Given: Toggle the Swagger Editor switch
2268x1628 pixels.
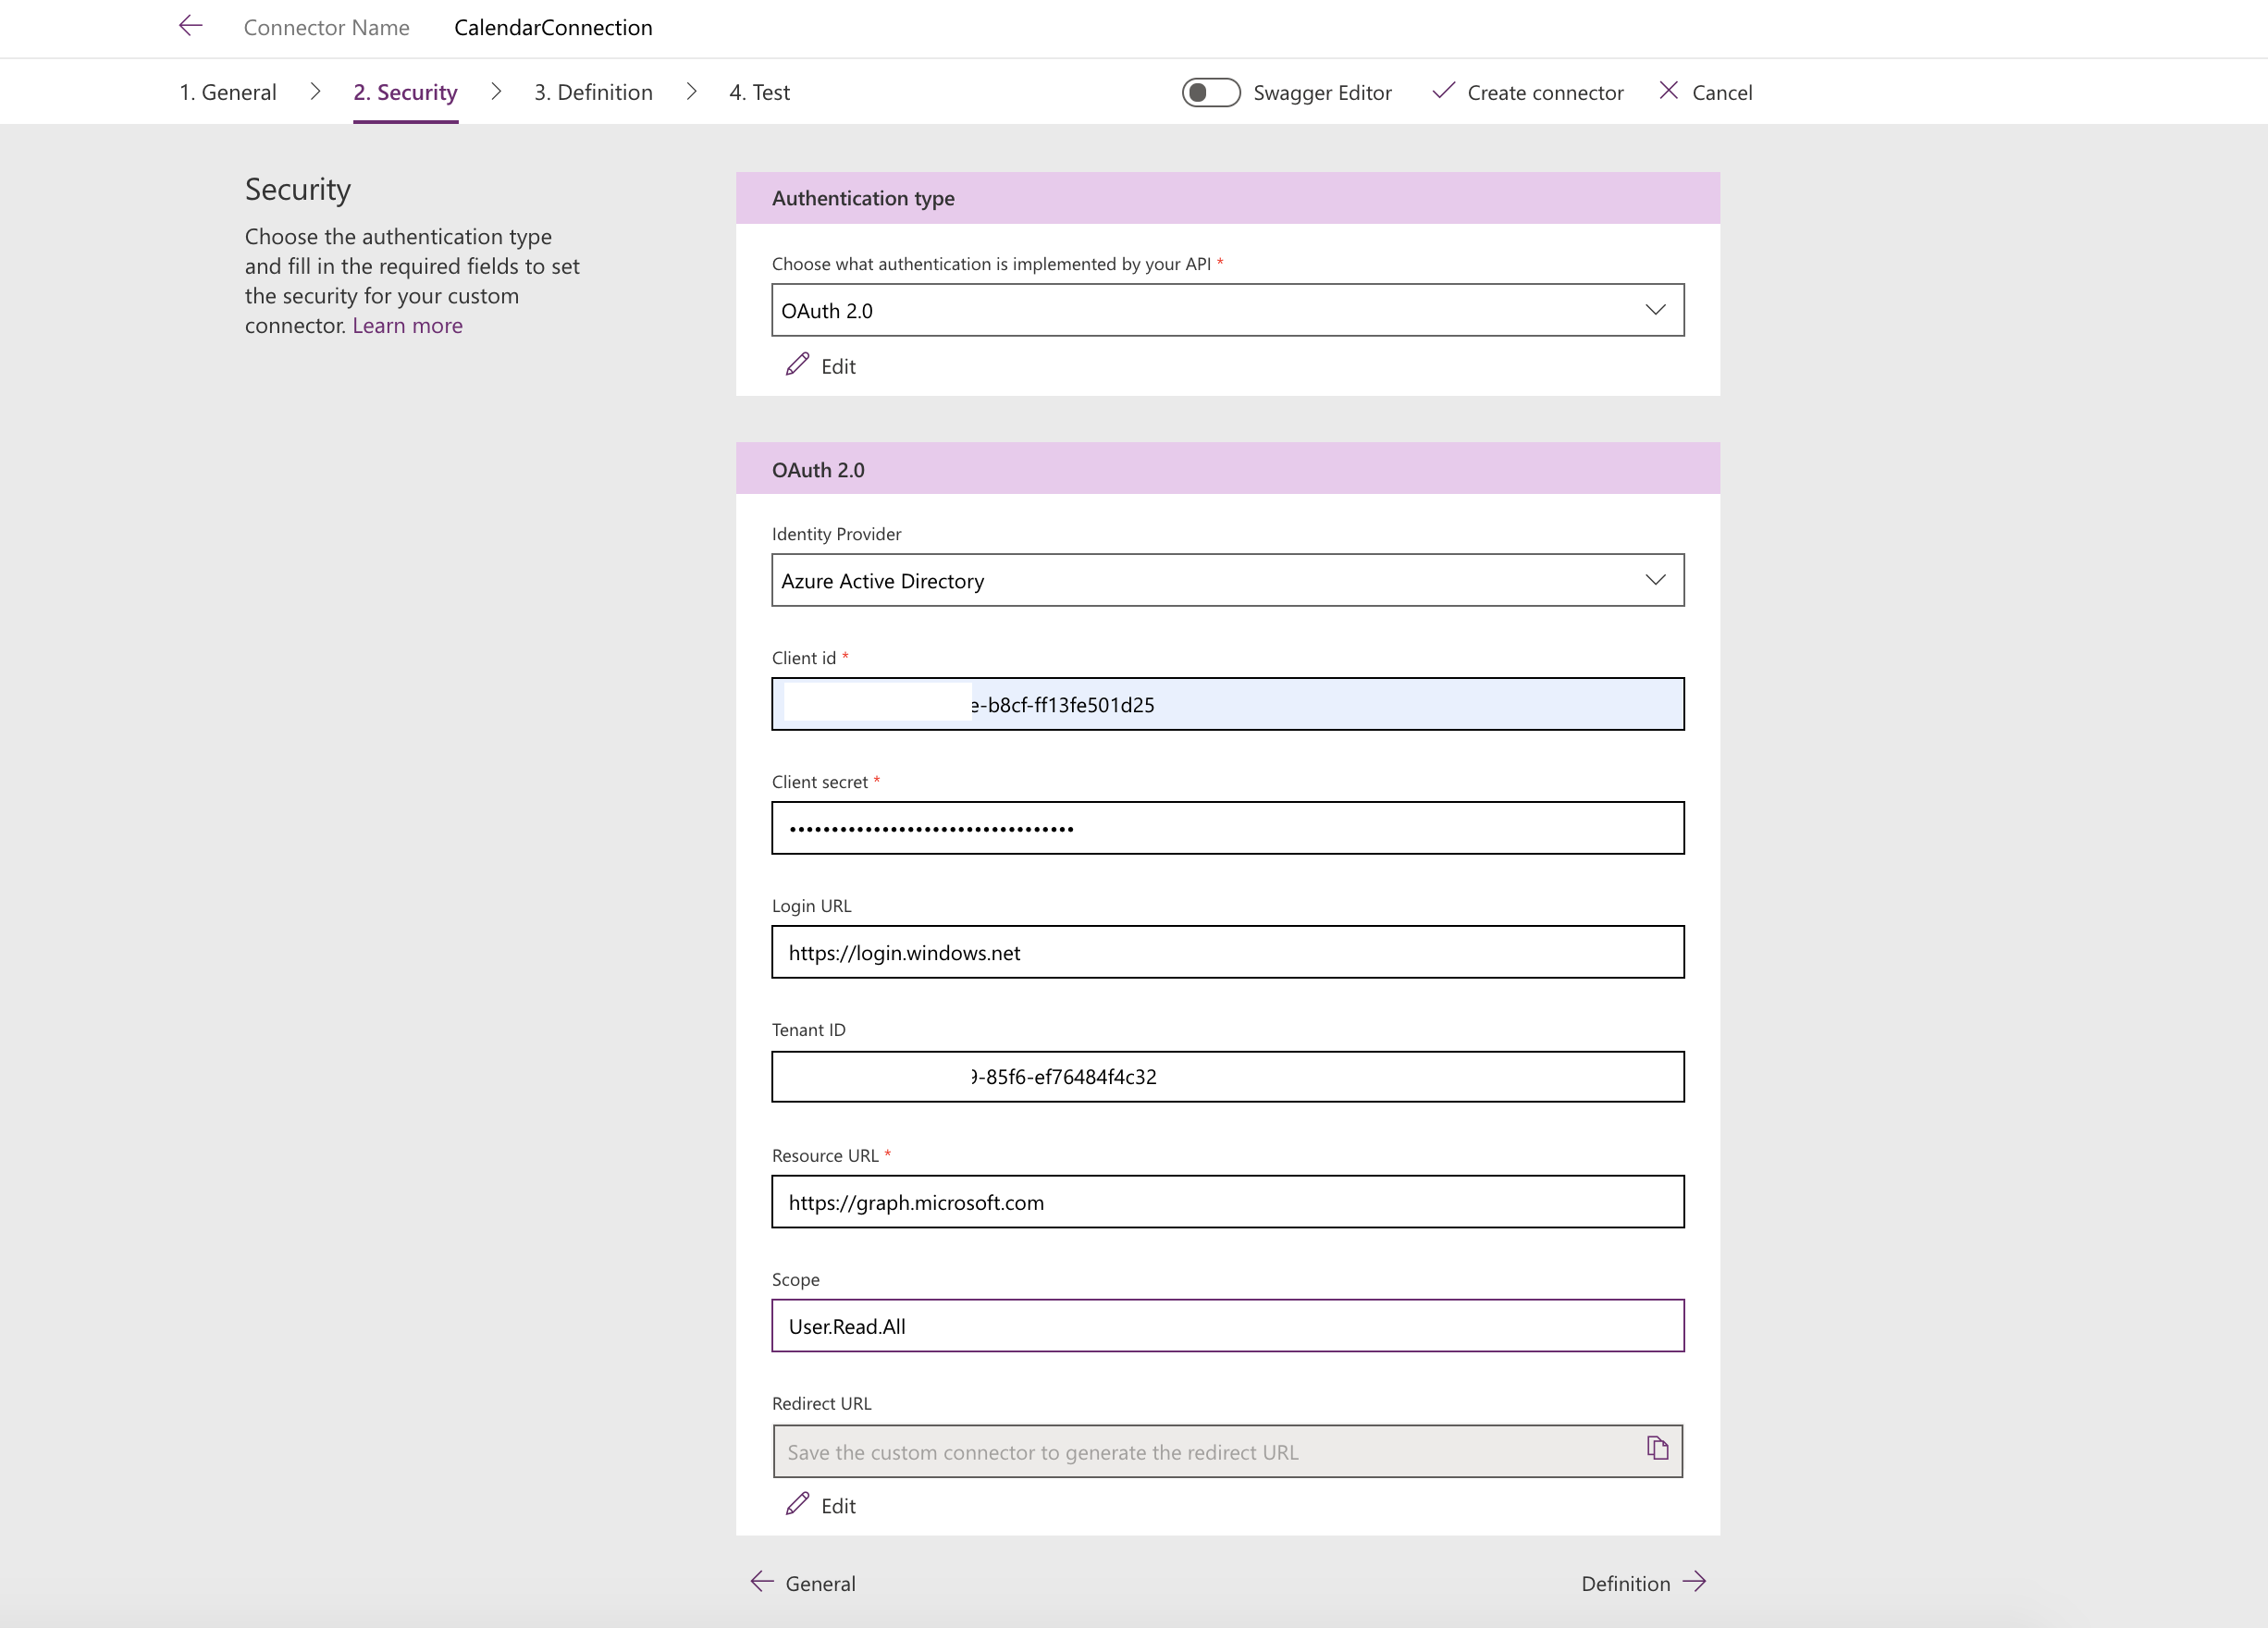Looking at the screenshot, I should [1210, 92].
